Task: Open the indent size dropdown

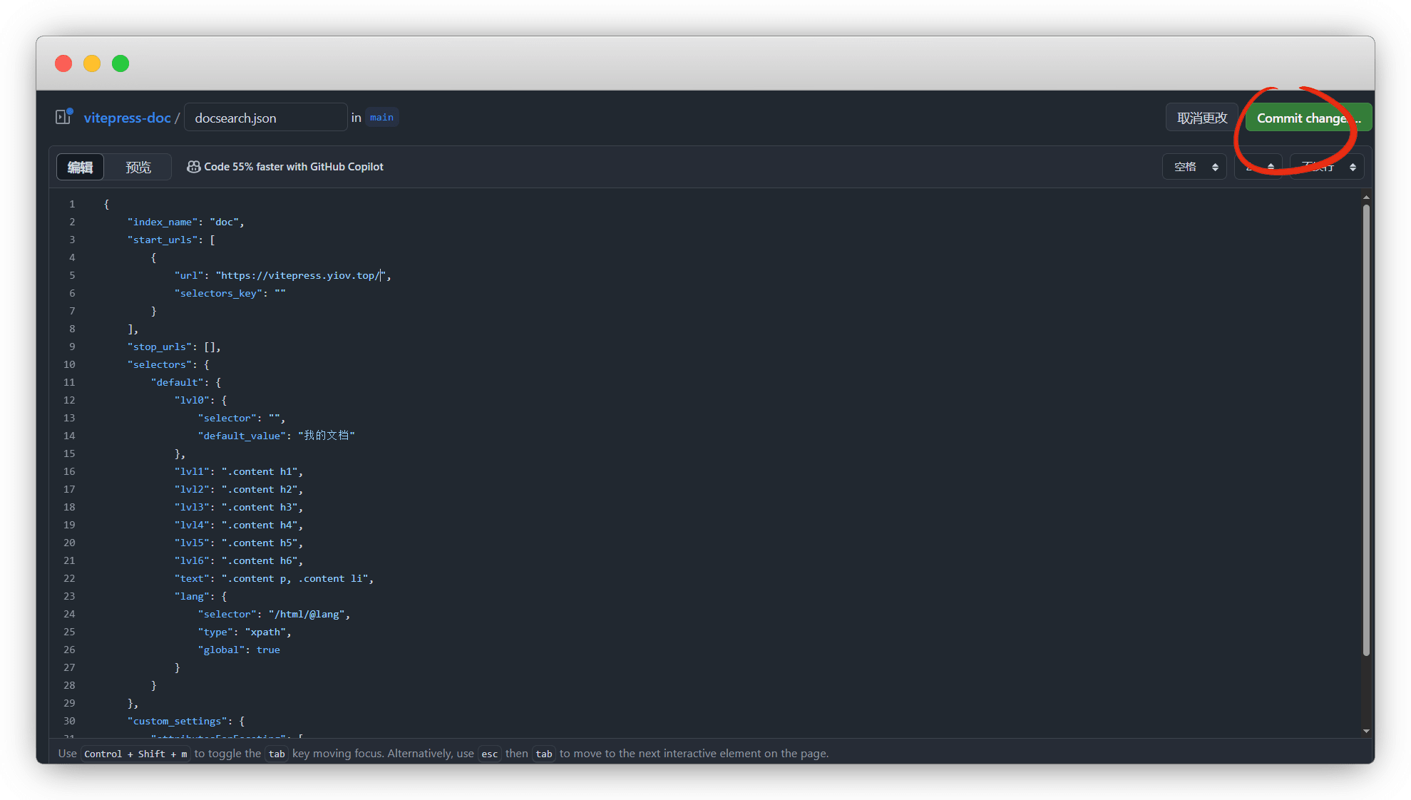Action: pyautogui.click(x=1259, y=167)
